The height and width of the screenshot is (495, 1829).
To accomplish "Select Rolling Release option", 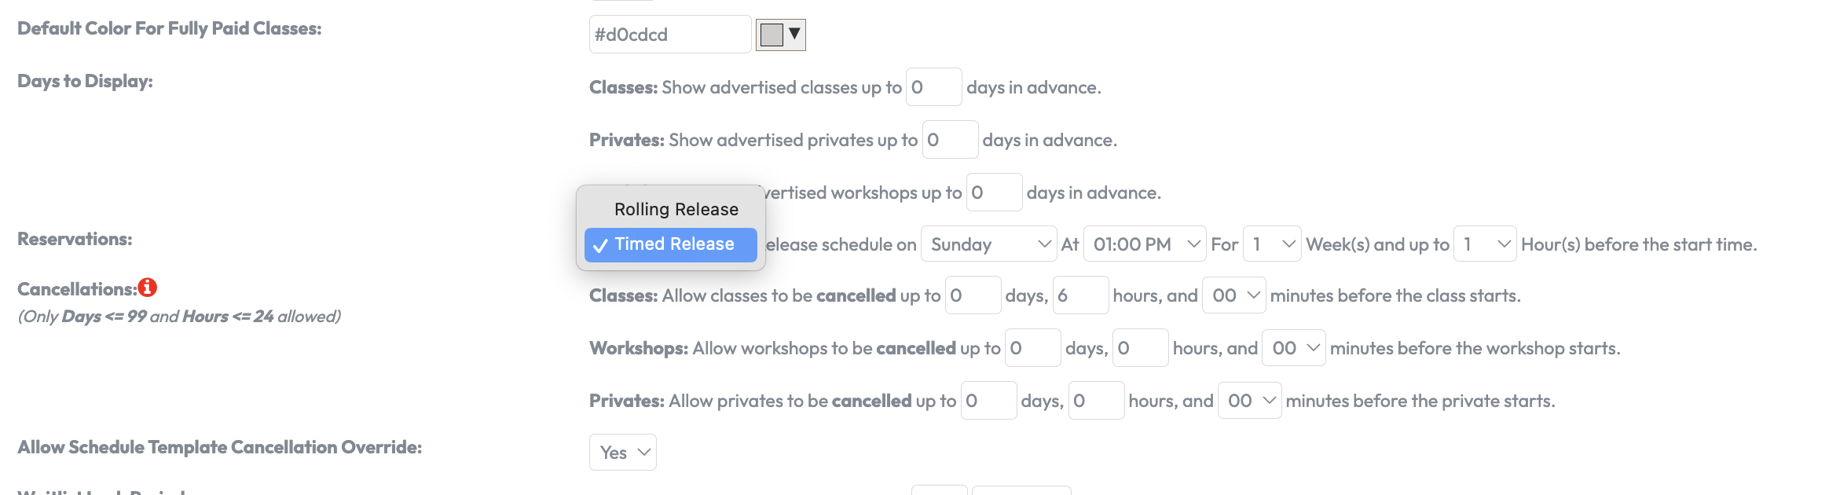I will 676,209.
